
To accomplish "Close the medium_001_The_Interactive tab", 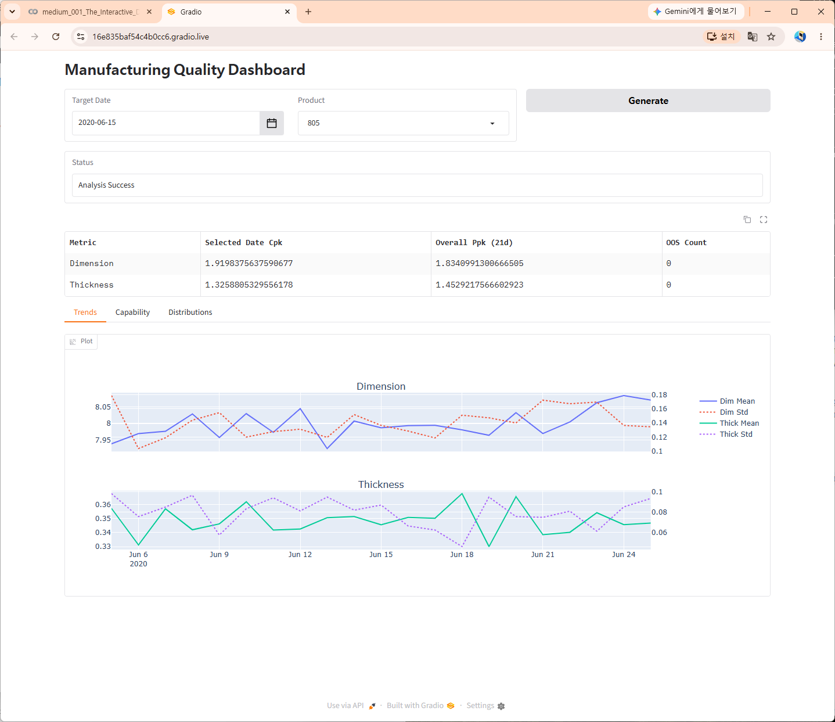I will [149, 12].
